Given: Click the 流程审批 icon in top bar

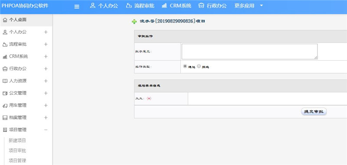Looking at the screenshot, I should [x=128, y=6].
